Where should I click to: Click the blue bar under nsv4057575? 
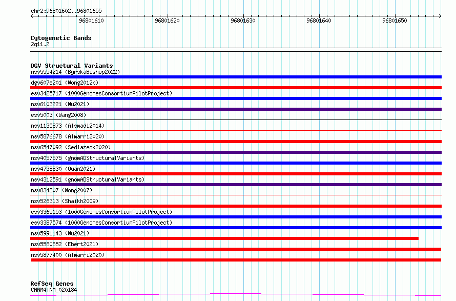[236, 163]
